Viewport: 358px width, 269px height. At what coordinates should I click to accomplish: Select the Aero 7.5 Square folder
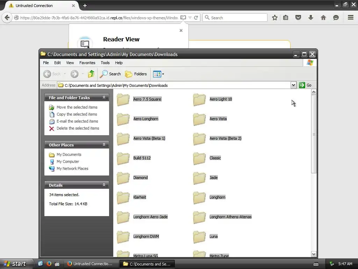(x=139, y=99)
